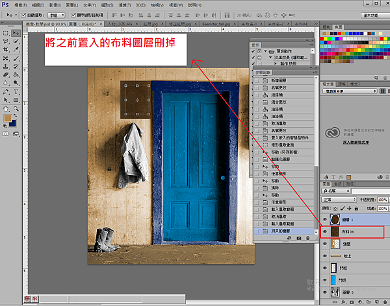The width and height of the screenshot is (390, 306).
Task: Show more document tabs via double chevron
Action: 316,23
